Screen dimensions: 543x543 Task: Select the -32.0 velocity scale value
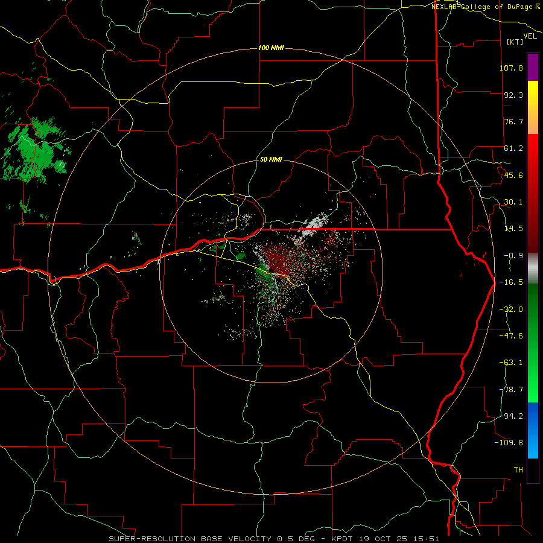coord(511,310)
